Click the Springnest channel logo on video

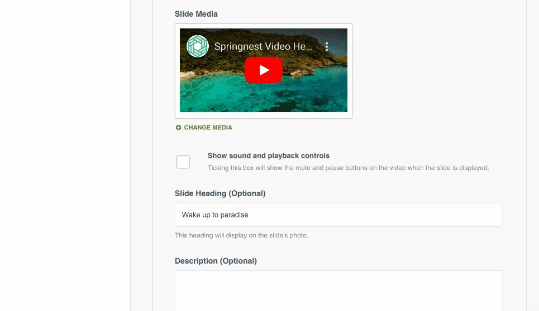point(197,46)
